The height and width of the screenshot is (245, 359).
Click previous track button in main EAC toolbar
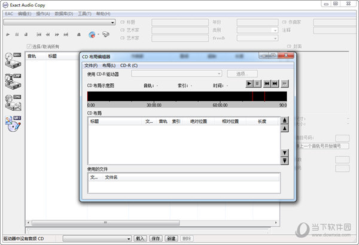coord(39,35)
